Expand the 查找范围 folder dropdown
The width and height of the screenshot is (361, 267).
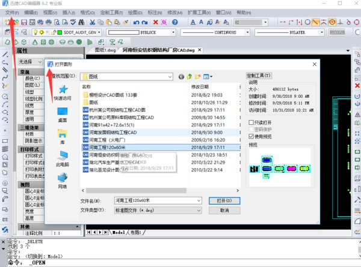(170, 77)
